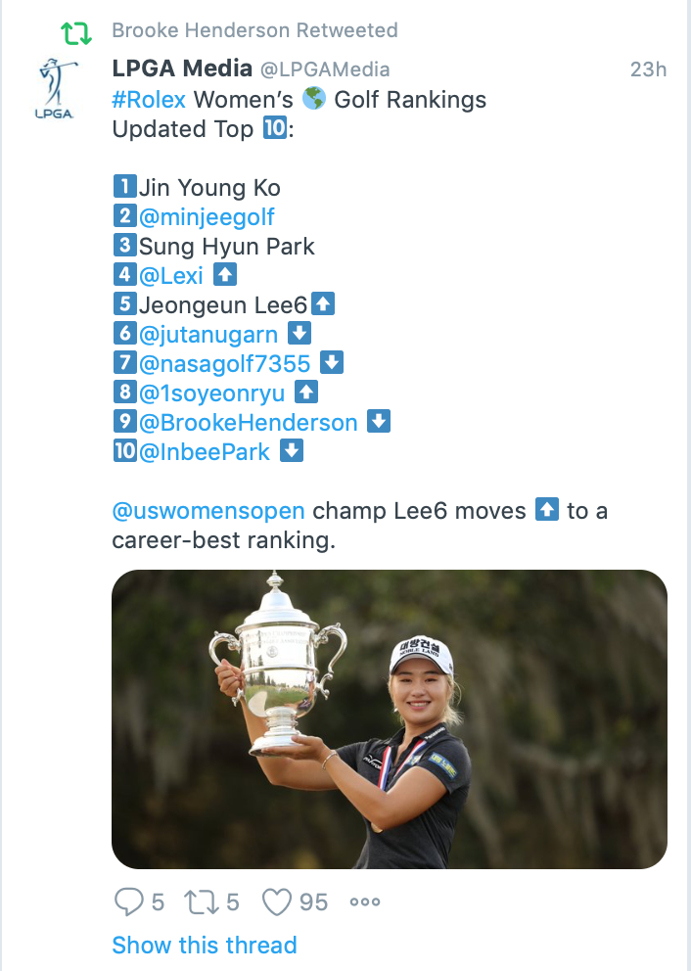The height and width of the screenshot is (971, 691).
Task: Click the green retweeted indicator icon
Action: pyautogui.click(x=76, y=33)
